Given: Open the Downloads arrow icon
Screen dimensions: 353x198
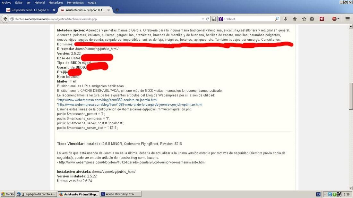Looking at the screenshot, I should tap(286, 19).
